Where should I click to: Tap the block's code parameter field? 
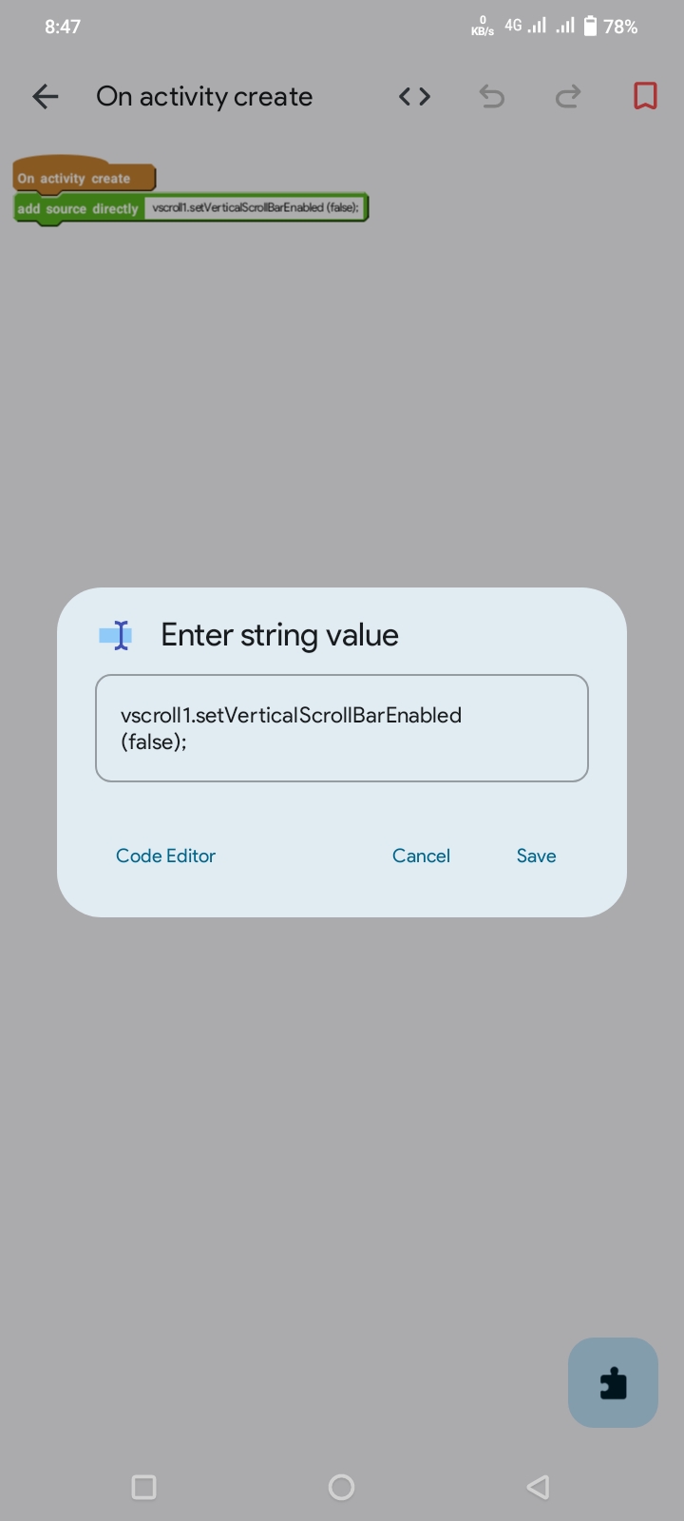pos(256,207)
